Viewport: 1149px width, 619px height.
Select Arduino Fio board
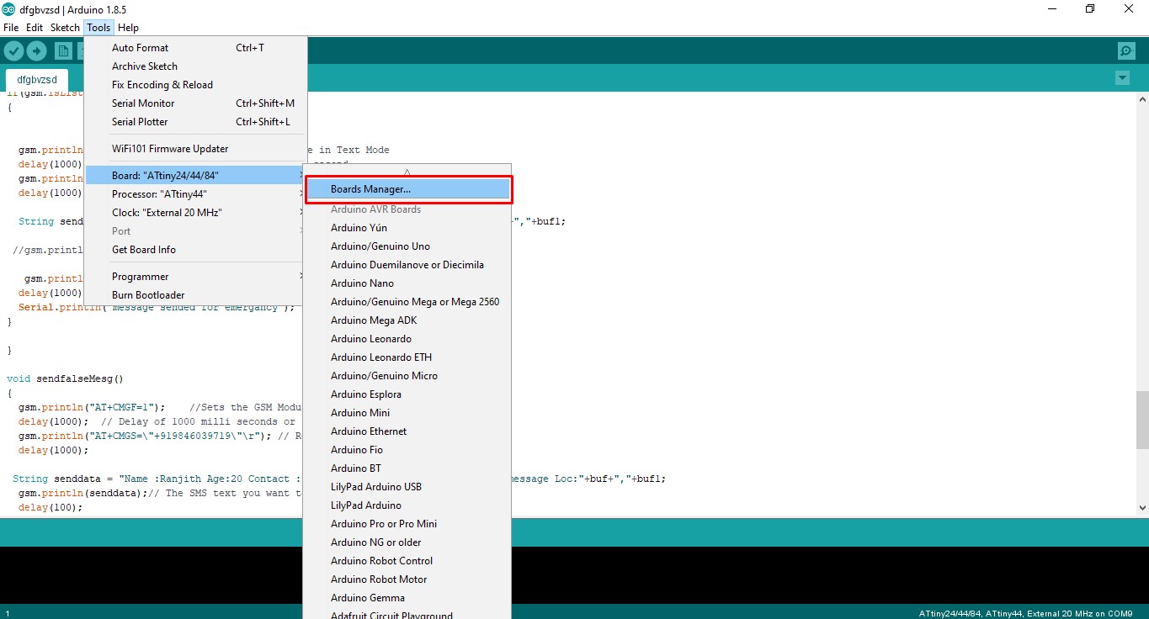coord(407,450)
